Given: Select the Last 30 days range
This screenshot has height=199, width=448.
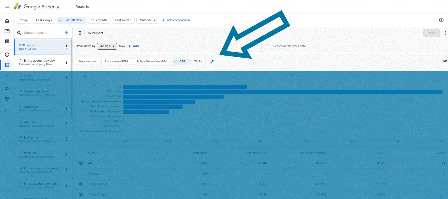Looking at the screenshot, I should [x=71, y=20].
